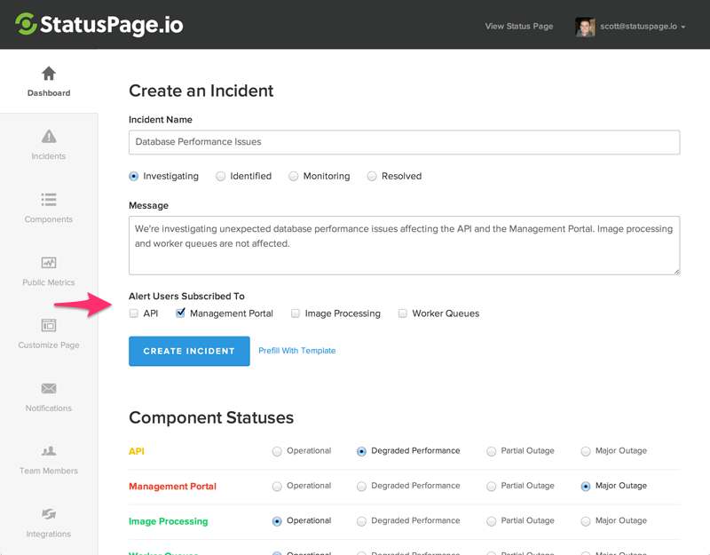Click the yellow API component name
This screenshot has width=710, height=555.
[x=137, y=451]
